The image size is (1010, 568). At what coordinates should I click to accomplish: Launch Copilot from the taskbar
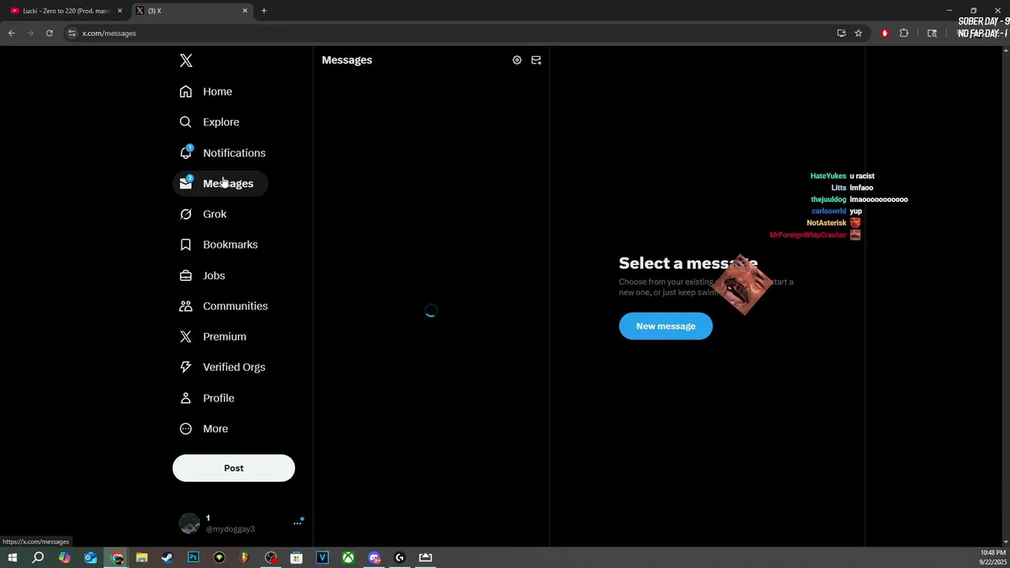(x=64, y=558)
